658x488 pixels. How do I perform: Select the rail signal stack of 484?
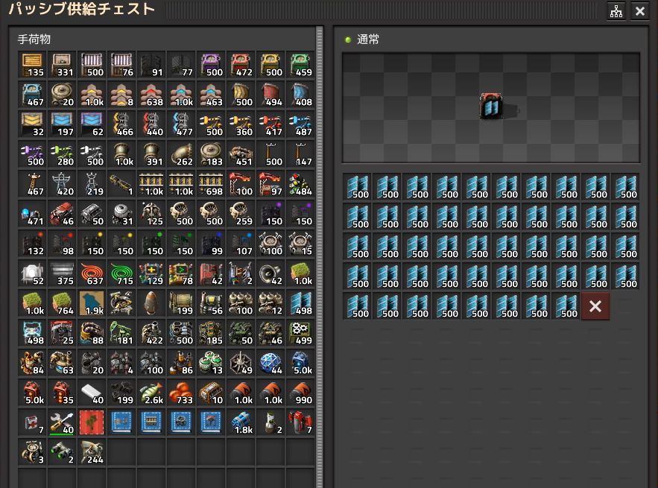pyautogui.click(x=300, y=184)
